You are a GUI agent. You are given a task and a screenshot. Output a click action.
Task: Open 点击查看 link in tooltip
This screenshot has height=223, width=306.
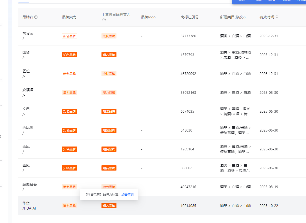tap(128, 194)
